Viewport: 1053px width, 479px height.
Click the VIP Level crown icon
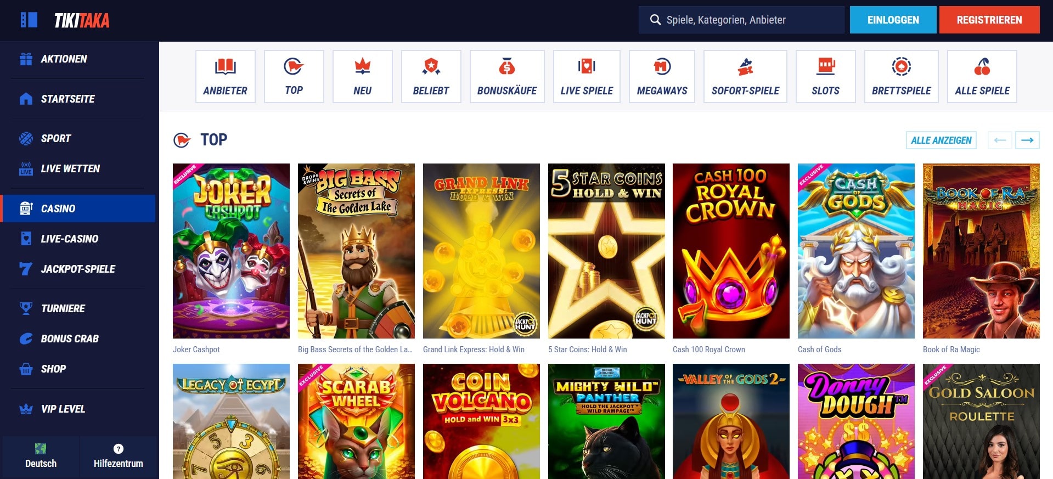26,409
